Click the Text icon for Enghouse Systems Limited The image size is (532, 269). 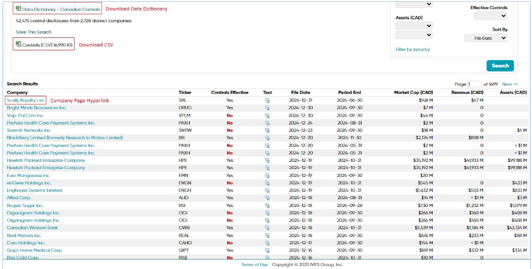[268, 190]
